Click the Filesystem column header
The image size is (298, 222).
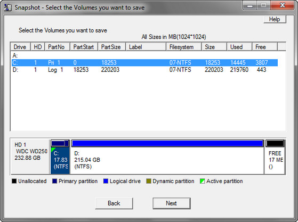[x=183, y=47]
